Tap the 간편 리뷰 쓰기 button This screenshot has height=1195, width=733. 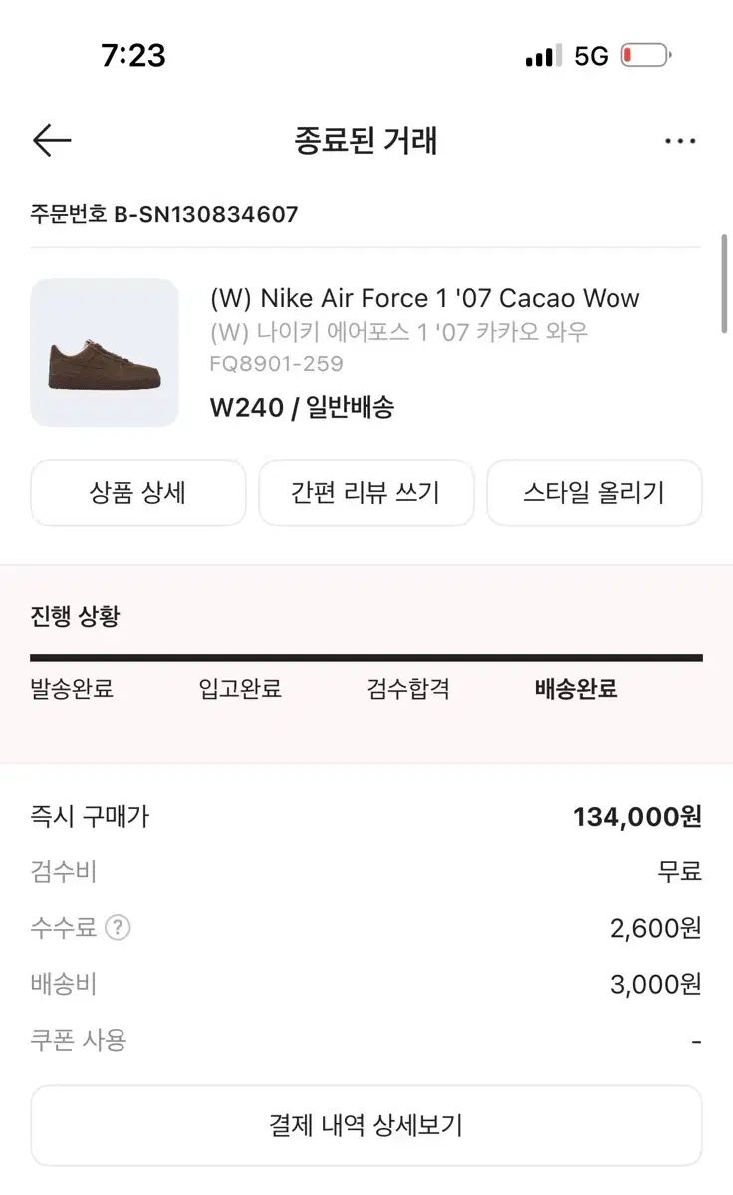366,492
